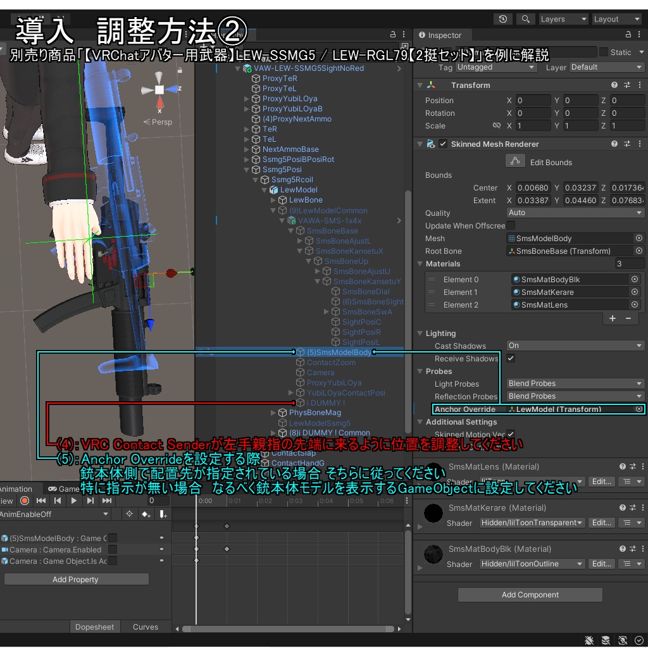Toggle Persp projection label in scene view
Viewport: 648px width, 648px height.
pos(158,122)
